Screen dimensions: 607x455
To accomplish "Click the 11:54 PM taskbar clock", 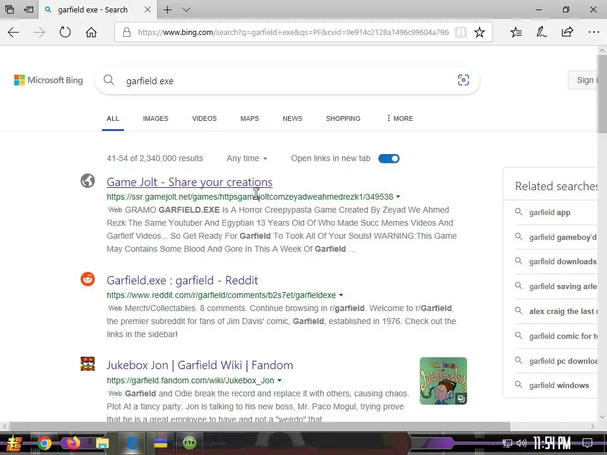I will [552, 443].
